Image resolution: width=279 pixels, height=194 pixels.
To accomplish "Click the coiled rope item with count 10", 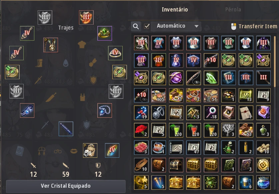I will tap(141, 165).
